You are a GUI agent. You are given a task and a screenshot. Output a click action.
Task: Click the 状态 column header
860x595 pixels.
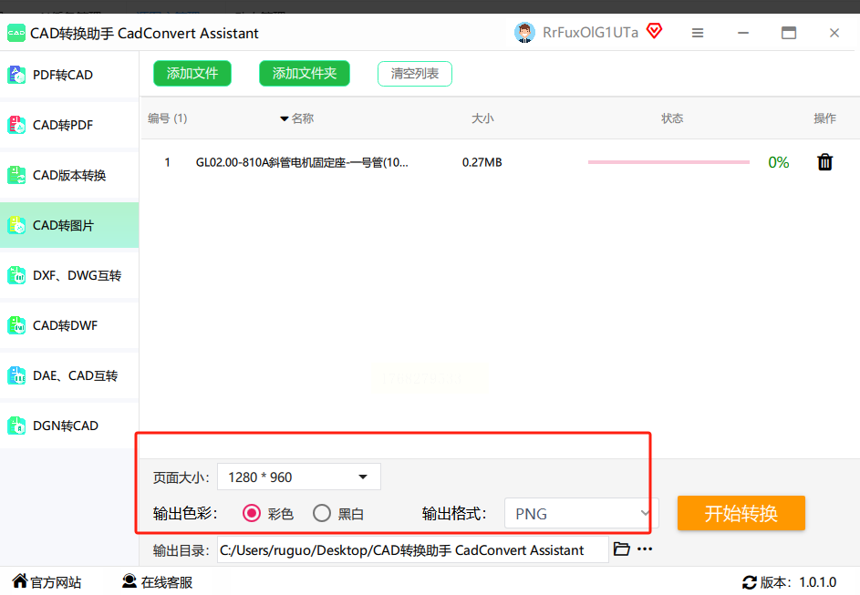click(672, 118)
